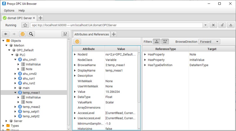The height and width of the screenshot is (131, 236).
Task: Click the back arrow navigation button
Action: coord(6,34)
